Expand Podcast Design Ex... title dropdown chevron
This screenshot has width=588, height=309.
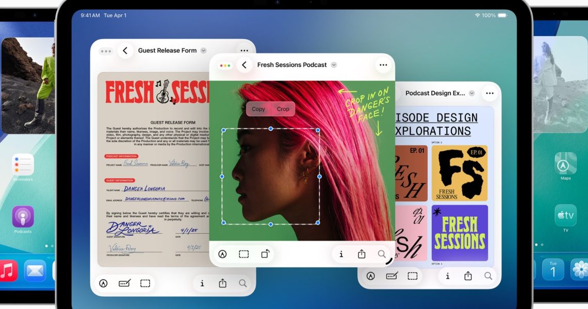pos(472,93)
